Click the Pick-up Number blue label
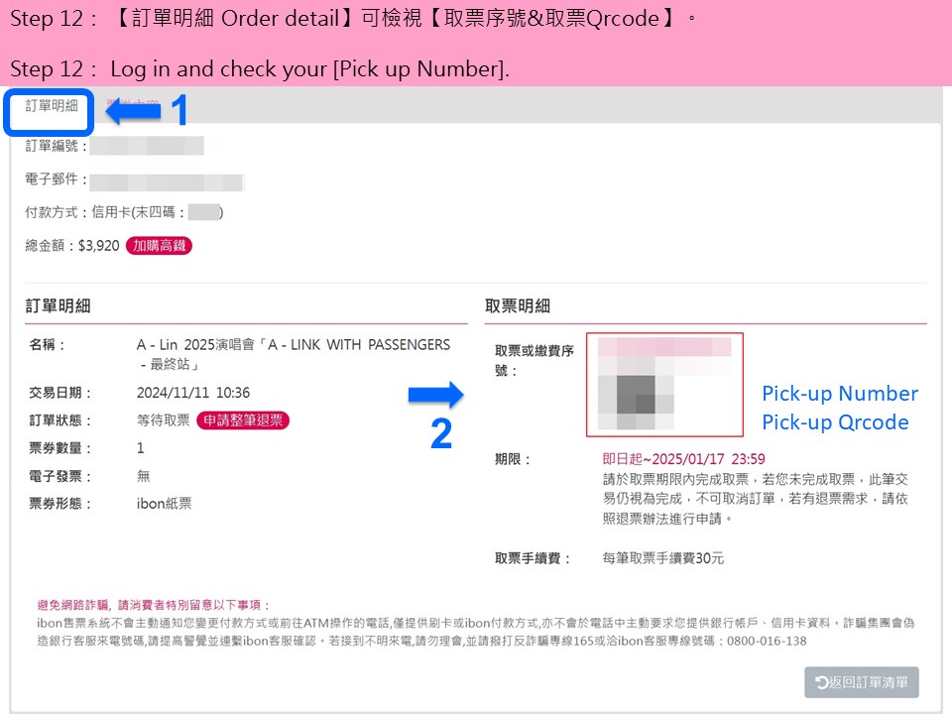This screenshot has height=714, width=952. [840, 394]
